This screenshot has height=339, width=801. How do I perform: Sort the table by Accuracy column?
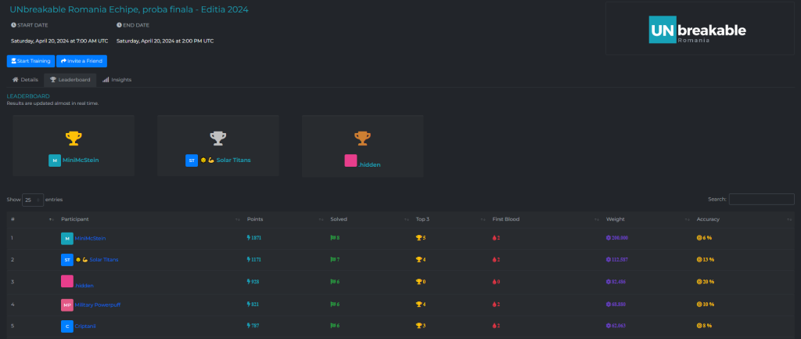coord(707,219)
